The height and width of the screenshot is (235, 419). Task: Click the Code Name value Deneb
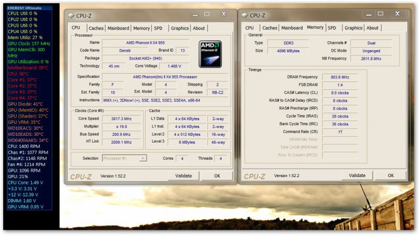(x=125, y=50)
